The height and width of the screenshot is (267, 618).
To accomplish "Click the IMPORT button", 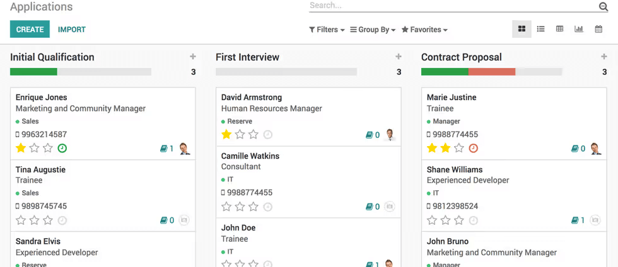I will click(x=72, y=30).
